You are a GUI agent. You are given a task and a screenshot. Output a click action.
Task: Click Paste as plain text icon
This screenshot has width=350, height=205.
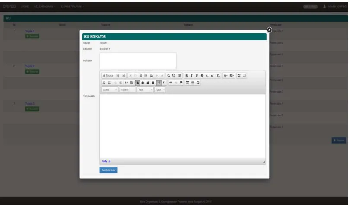coord(146,76)
